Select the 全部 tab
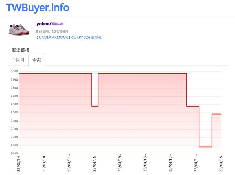 37,60
